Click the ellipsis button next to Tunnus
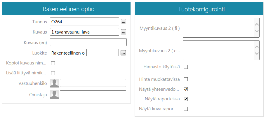Screen dimensions: 266x119 point(124,22)
